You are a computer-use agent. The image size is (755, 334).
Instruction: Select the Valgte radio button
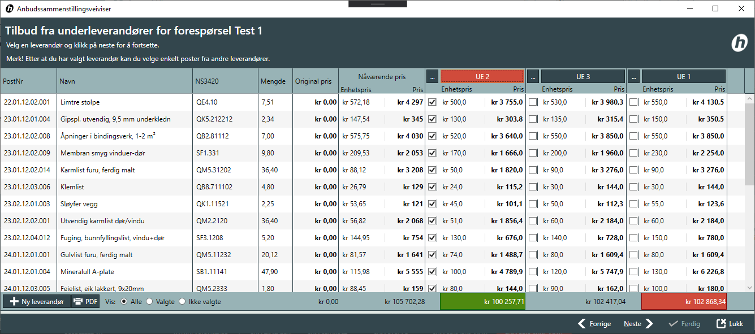tap(150, 302)
